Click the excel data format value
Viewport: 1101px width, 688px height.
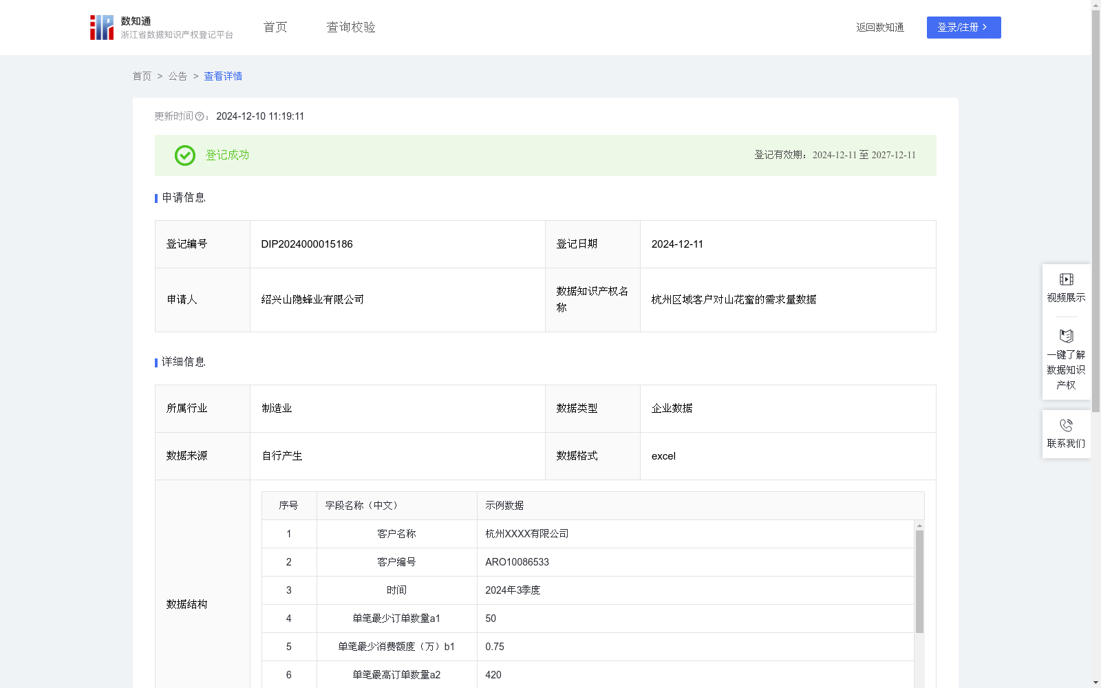click(663, 456)
